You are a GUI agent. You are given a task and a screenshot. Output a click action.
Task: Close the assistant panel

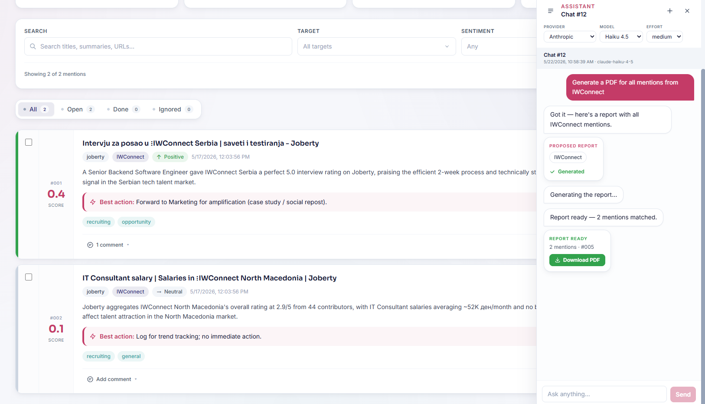pyautogui.click(x=687, y=11)
